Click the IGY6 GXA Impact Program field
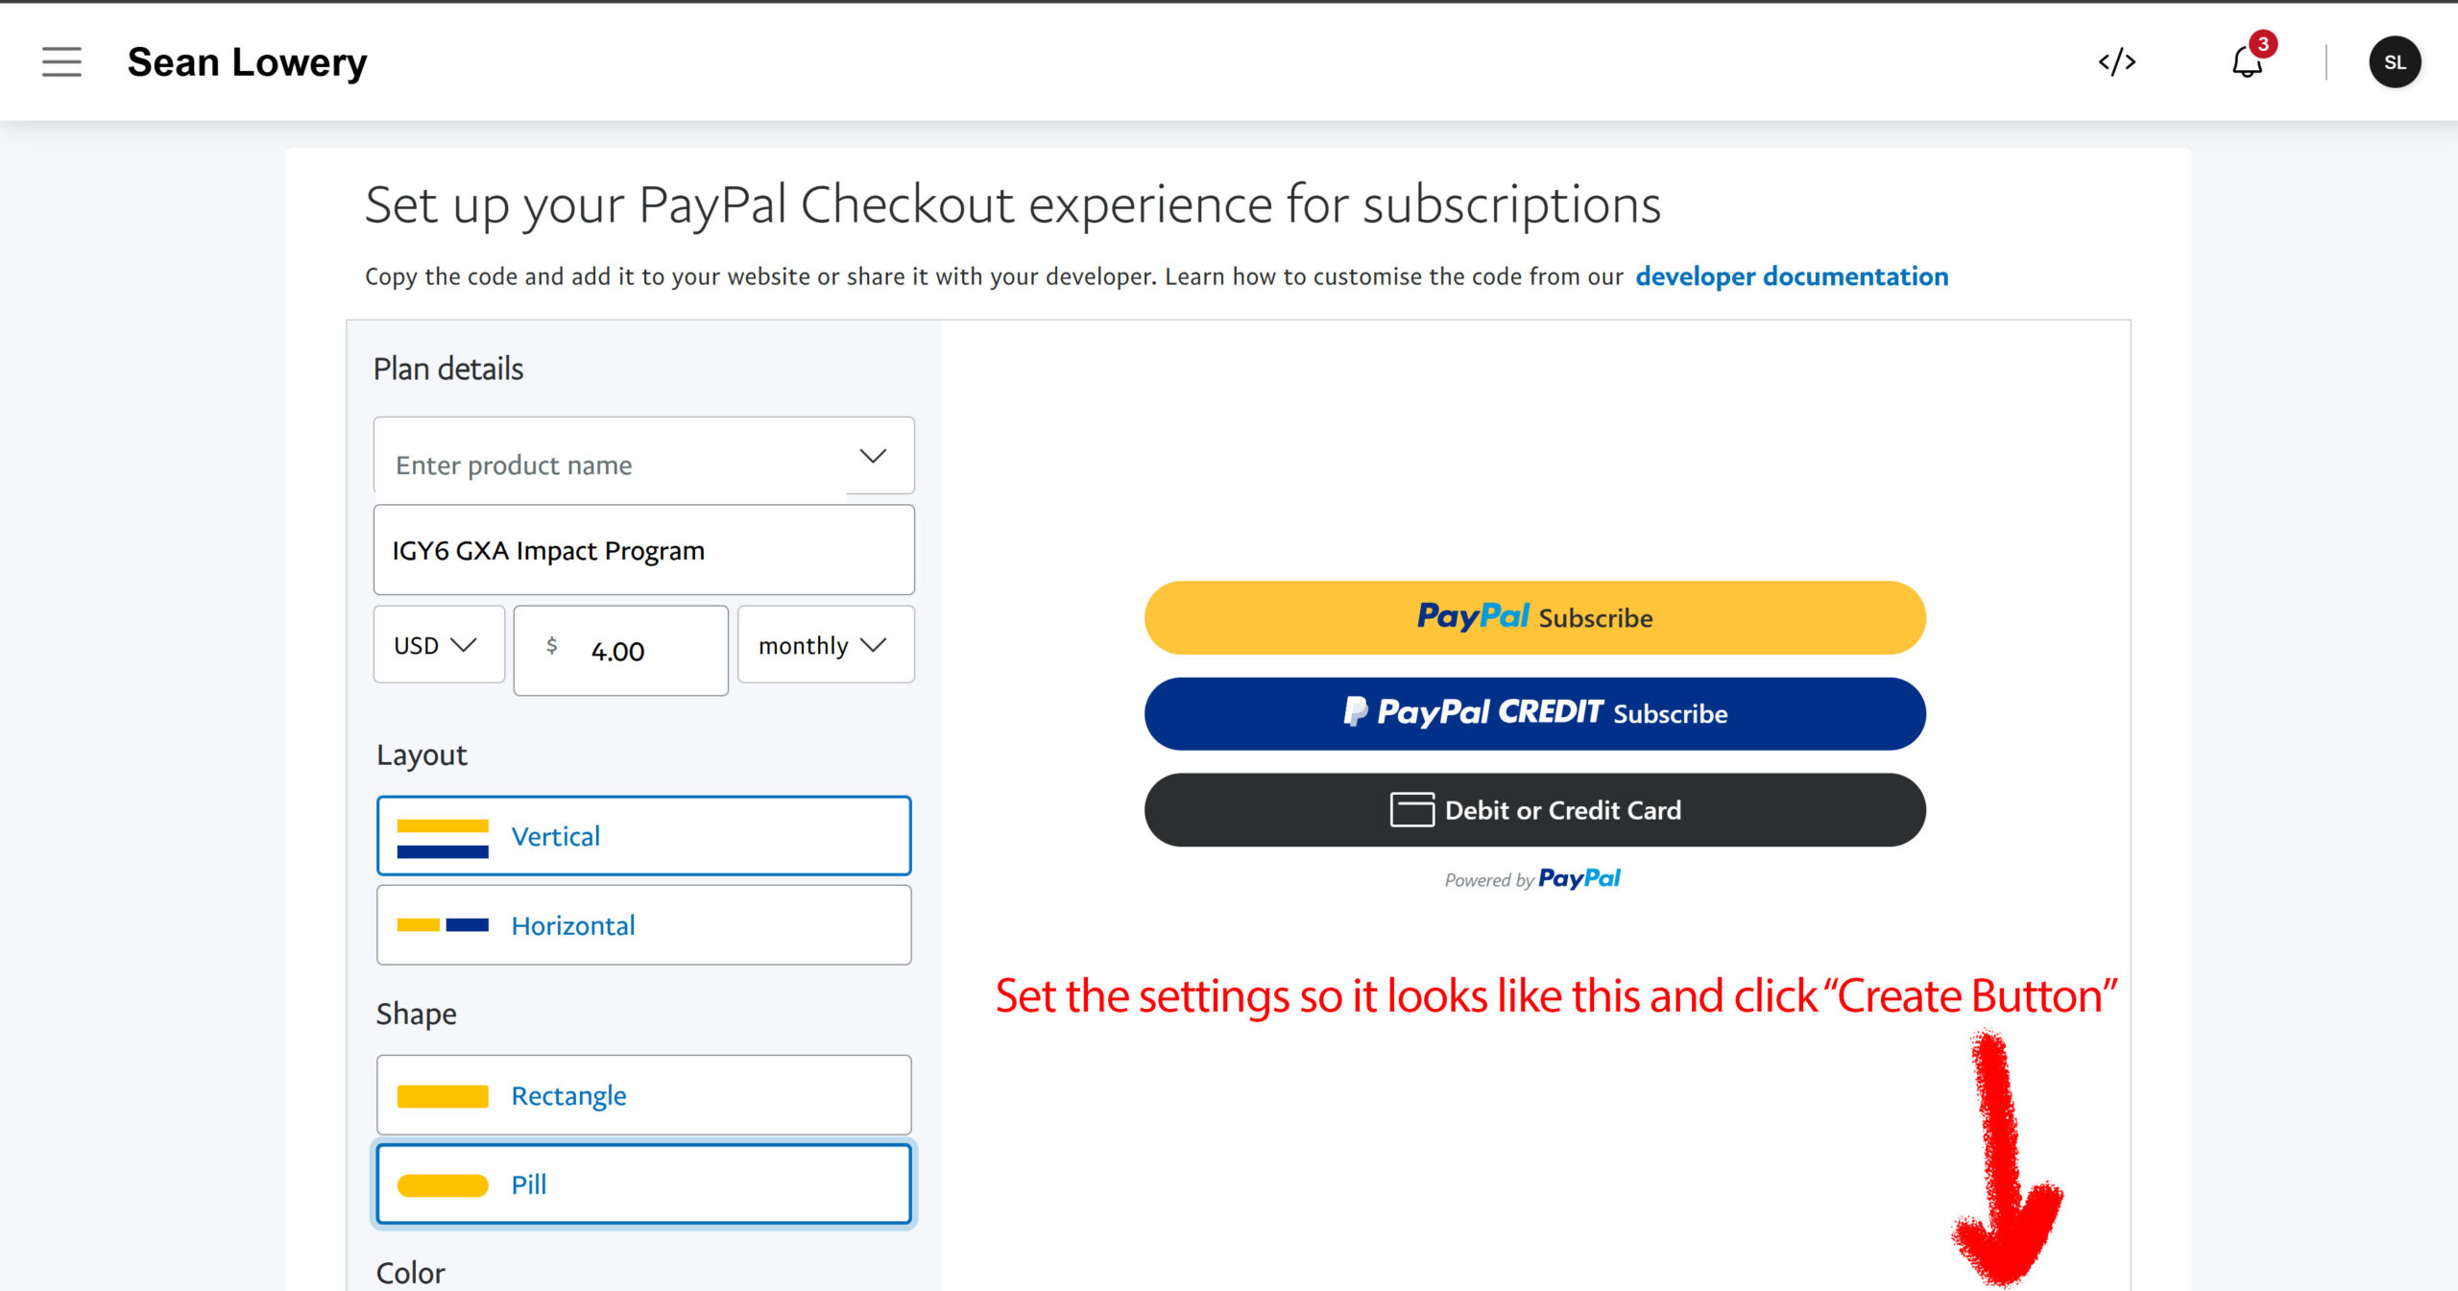Image resolution: width=2458 pixels, height=1291 pixels. [643, 551]
